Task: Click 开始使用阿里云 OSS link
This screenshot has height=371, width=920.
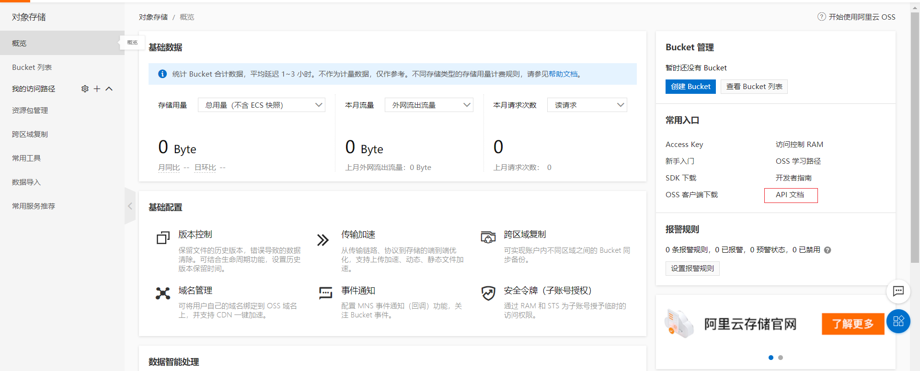Action: point(862,17)
